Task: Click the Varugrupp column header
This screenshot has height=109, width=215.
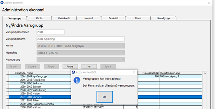Action: (17, 73)
